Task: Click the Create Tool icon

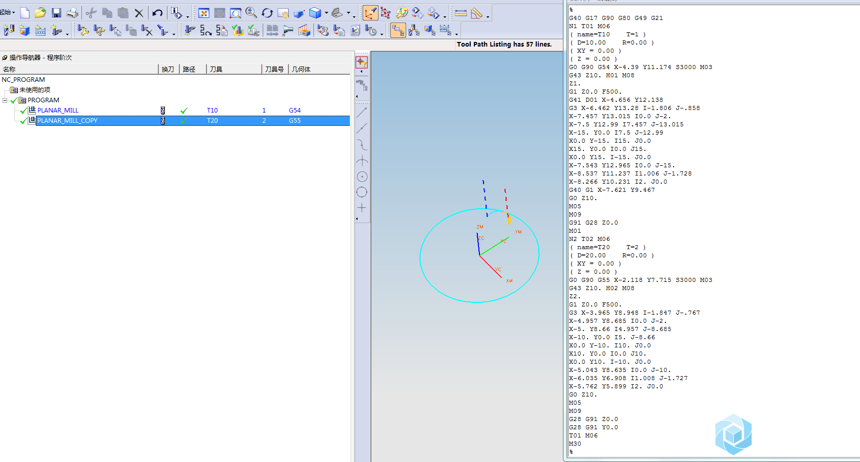Action: pyautogui.click(x=9, y=31)
